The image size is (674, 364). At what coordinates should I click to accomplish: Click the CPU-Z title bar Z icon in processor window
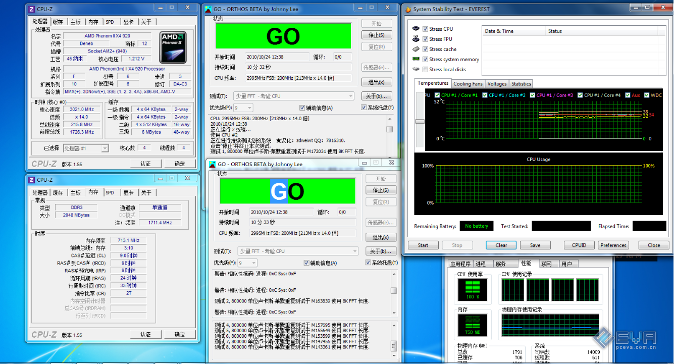tap(31, 9)
